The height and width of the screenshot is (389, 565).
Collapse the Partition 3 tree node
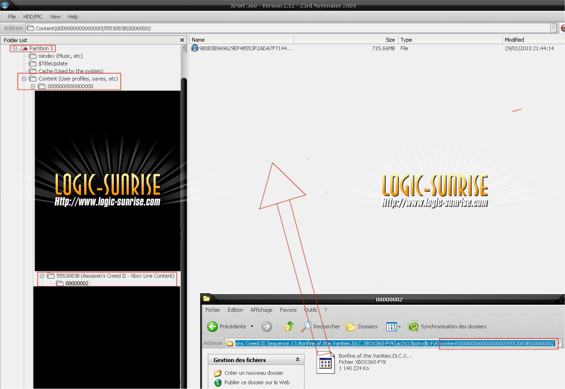click(x=15, y=48)
